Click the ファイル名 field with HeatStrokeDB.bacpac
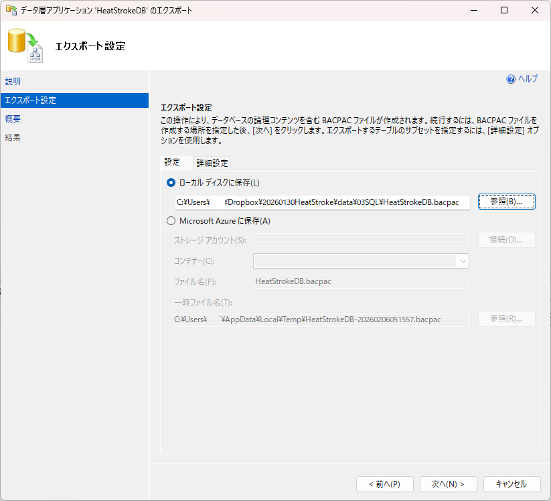The height and width of the screenshot is (501, 551). 360,281
